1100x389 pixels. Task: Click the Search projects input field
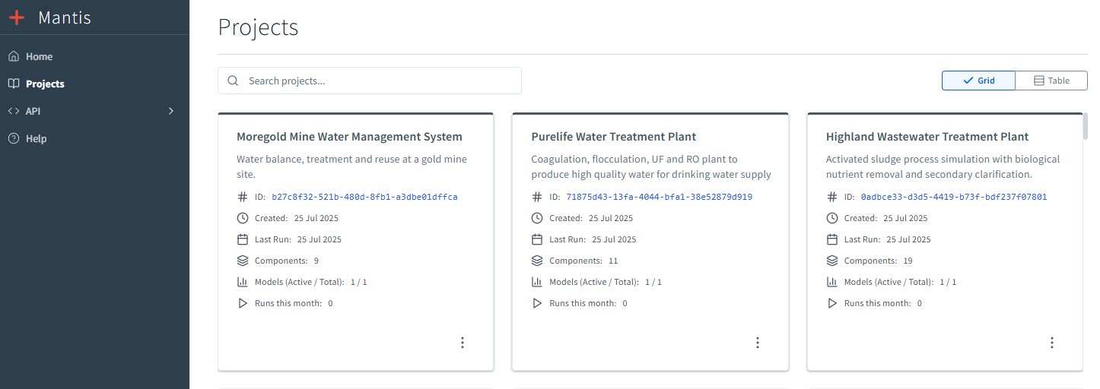coord(370,81)
